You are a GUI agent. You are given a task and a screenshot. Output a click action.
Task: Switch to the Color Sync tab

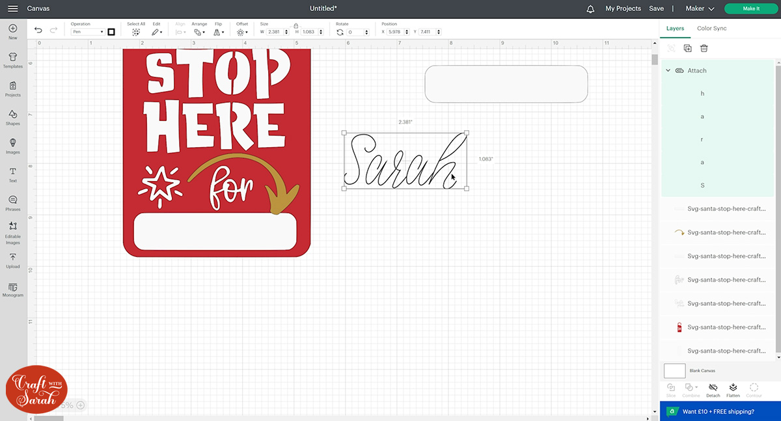click(711, 29)
